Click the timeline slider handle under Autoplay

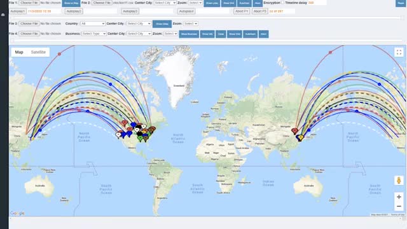(402, 18)
